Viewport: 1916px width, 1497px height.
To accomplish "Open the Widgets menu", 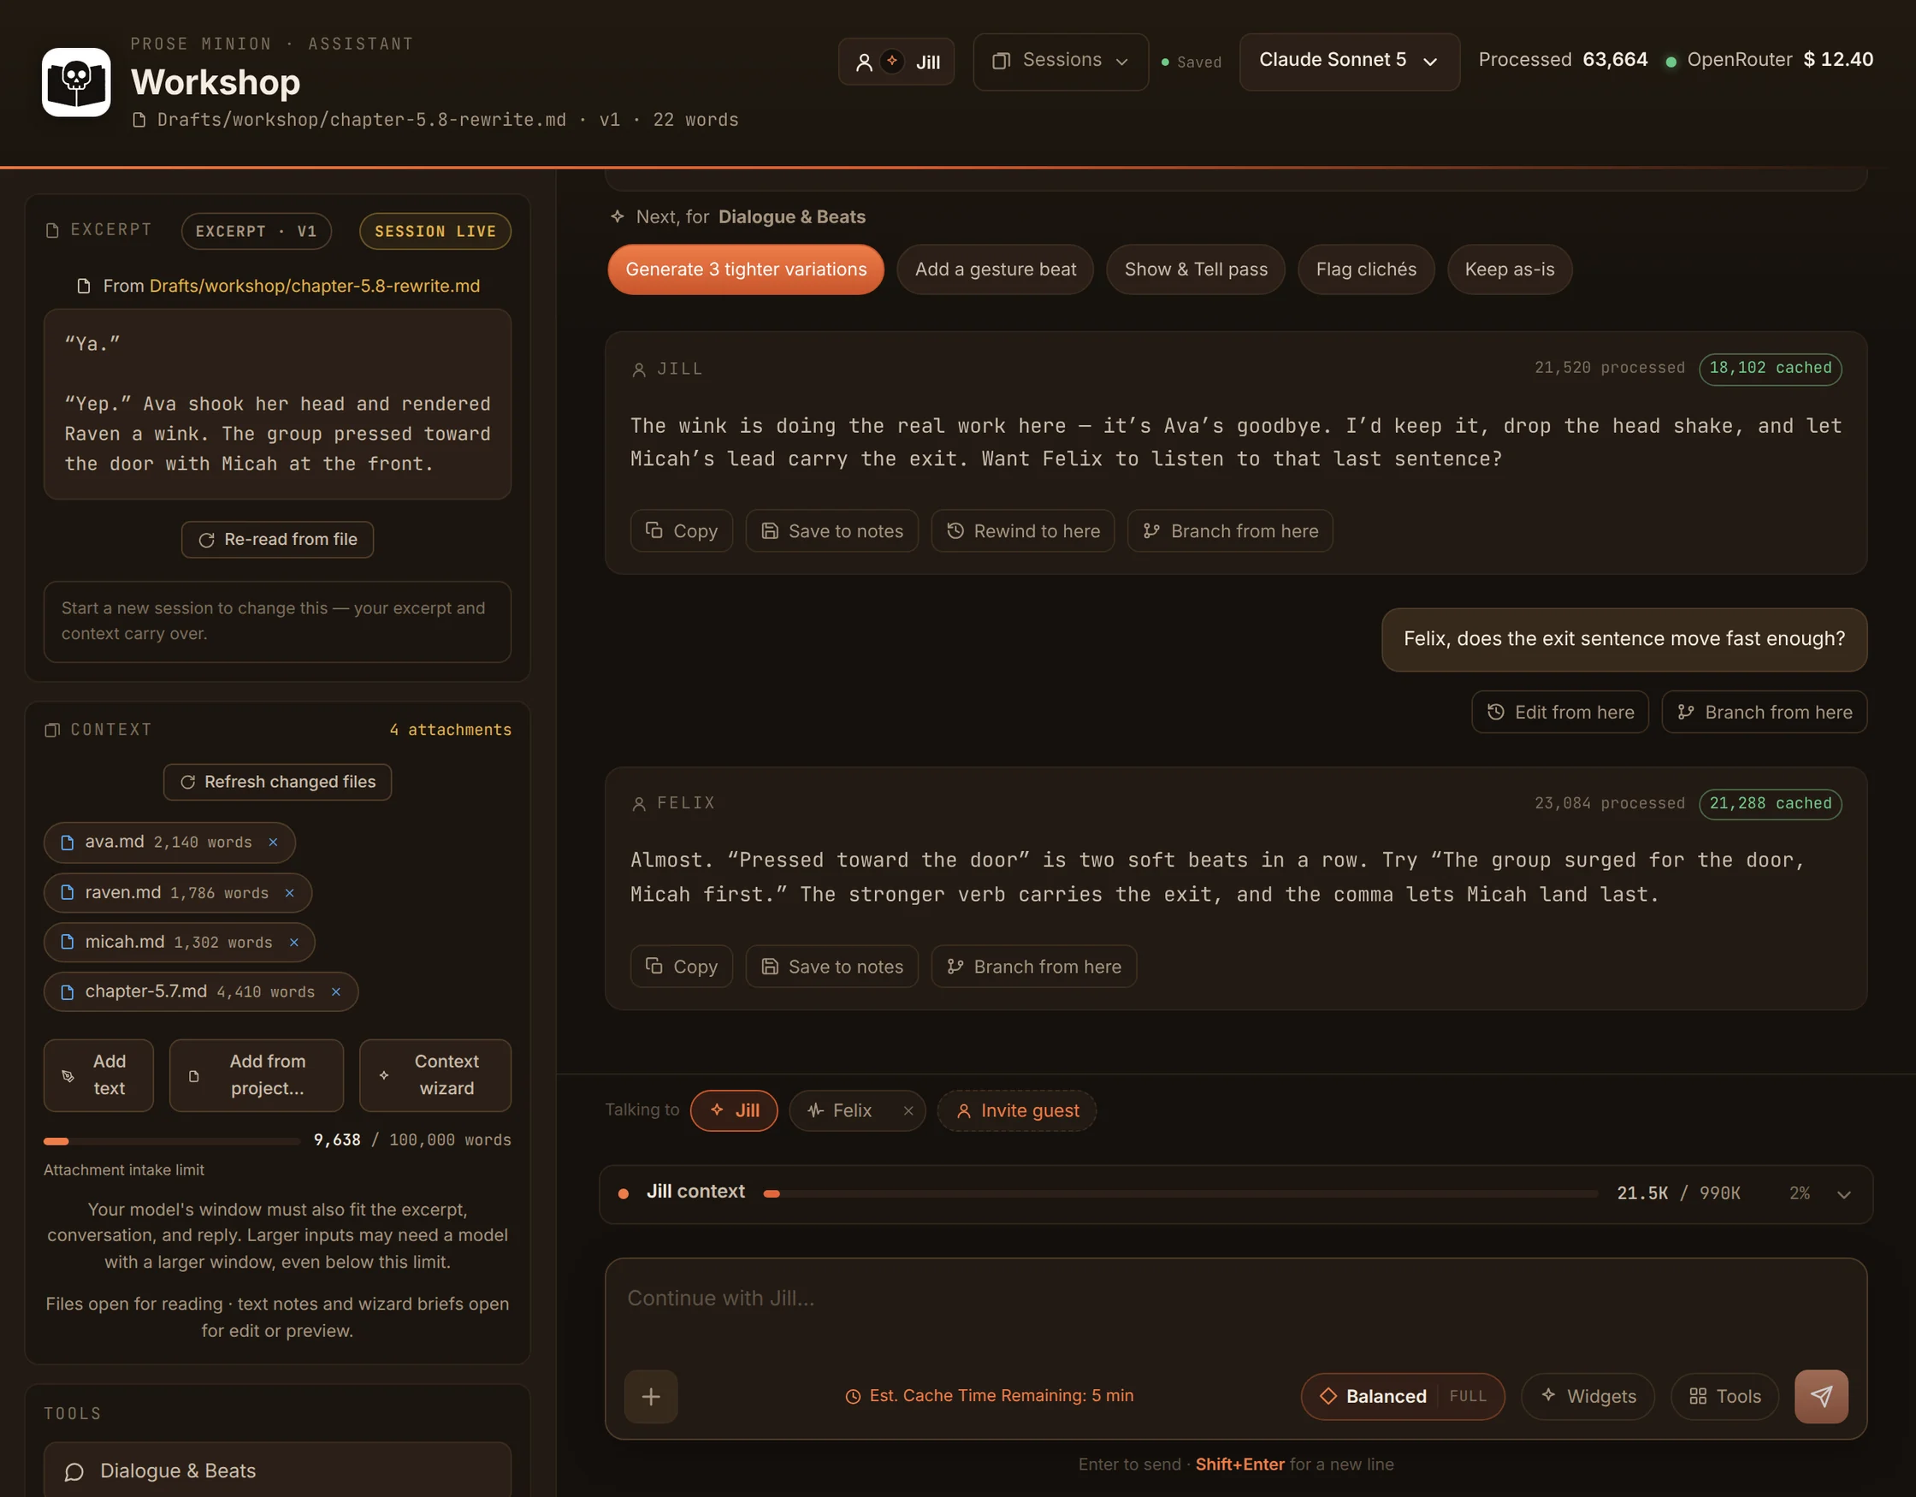I will click(1588, 1396).
